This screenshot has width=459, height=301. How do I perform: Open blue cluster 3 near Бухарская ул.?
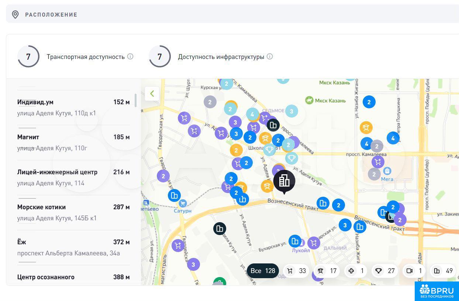click(x=345, y=225)
